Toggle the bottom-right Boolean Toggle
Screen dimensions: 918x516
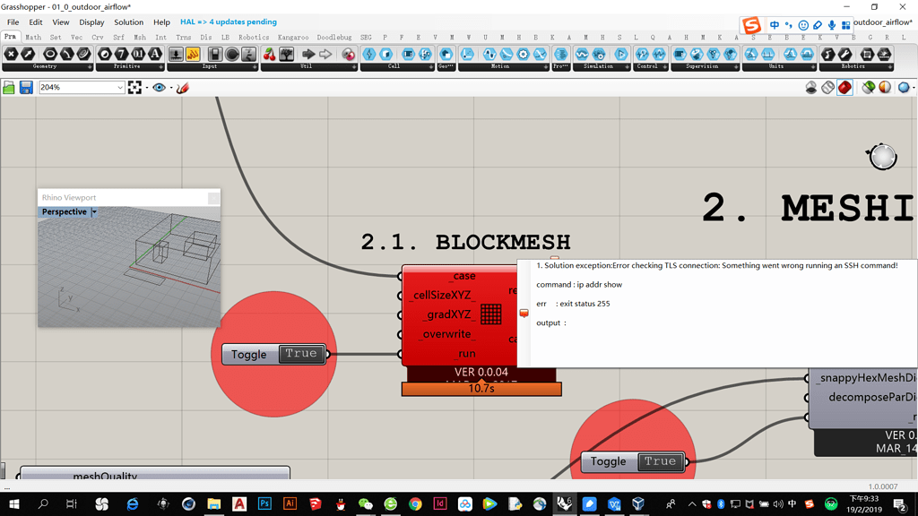tap(661, 461)
